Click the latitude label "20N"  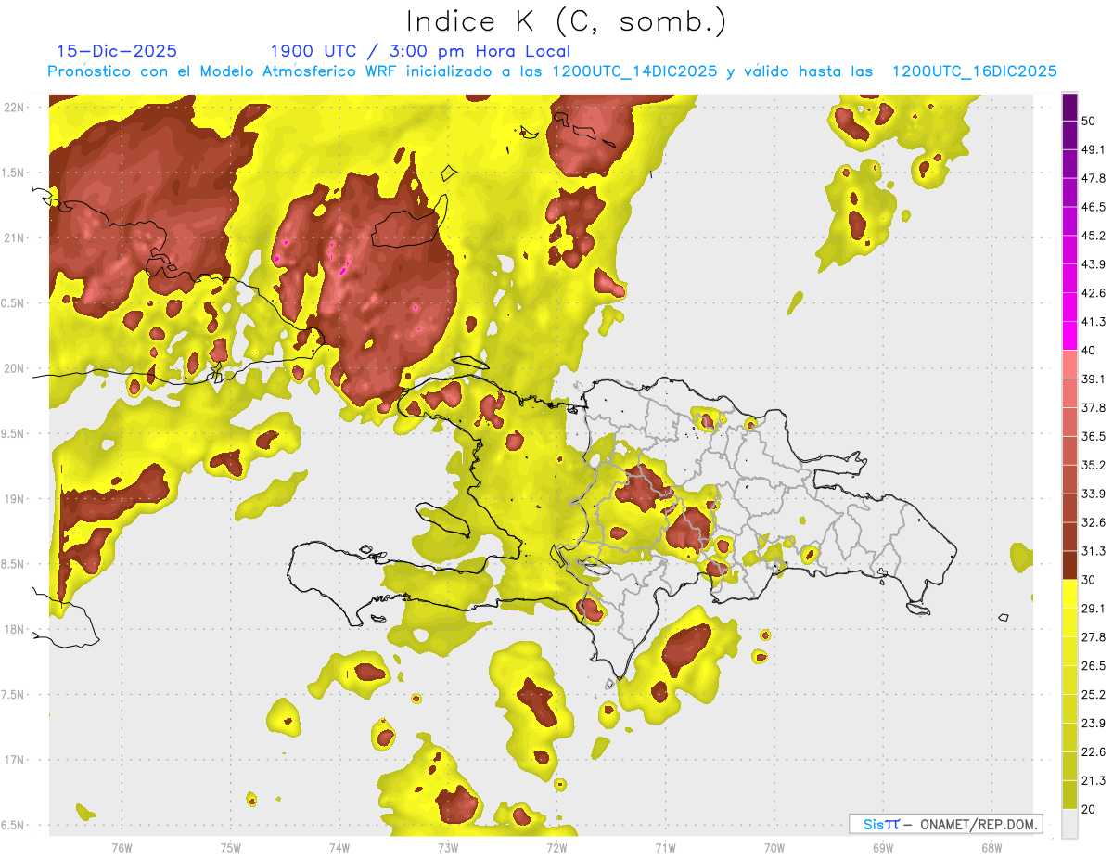tap(14, 368)
